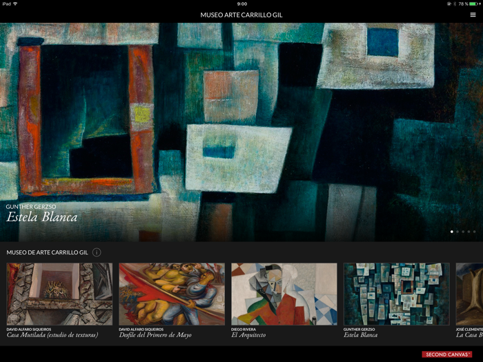Check the battery status icon
Screen dimensions: 483x362
[x=475, y=4]
